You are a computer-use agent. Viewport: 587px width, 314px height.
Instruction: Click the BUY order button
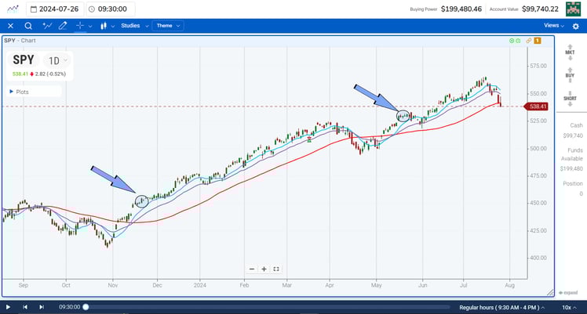point(572,77)
